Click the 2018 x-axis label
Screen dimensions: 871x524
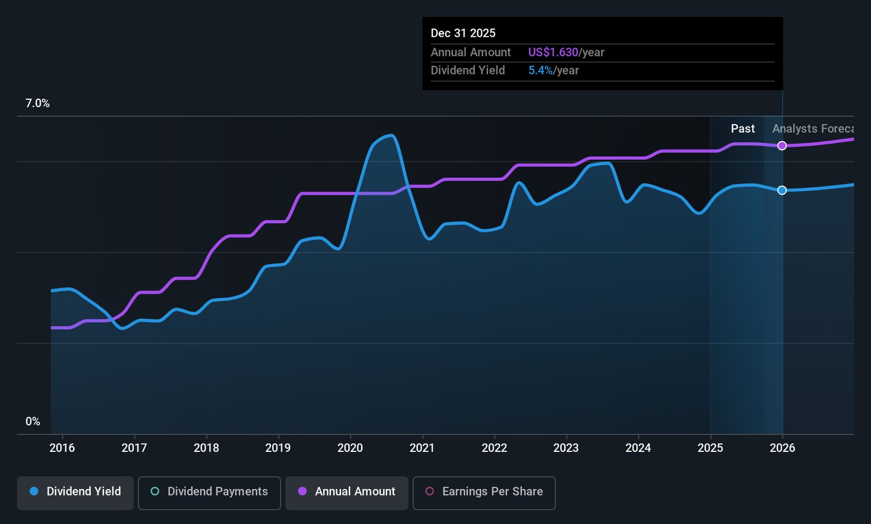click(x=206, y=448)
